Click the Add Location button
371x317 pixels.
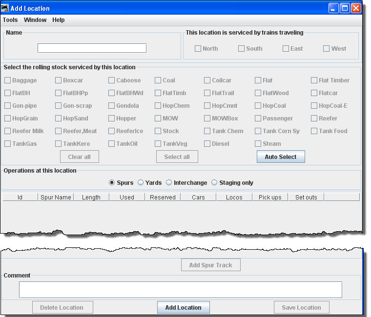point(183,308)
